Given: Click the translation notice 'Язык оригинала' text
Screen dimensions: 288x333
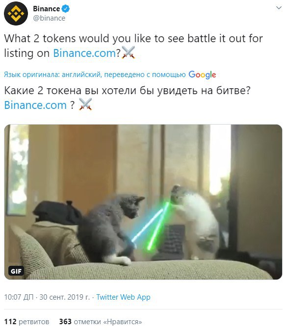Looking at the screenshot, I should (x=95, y=75).
